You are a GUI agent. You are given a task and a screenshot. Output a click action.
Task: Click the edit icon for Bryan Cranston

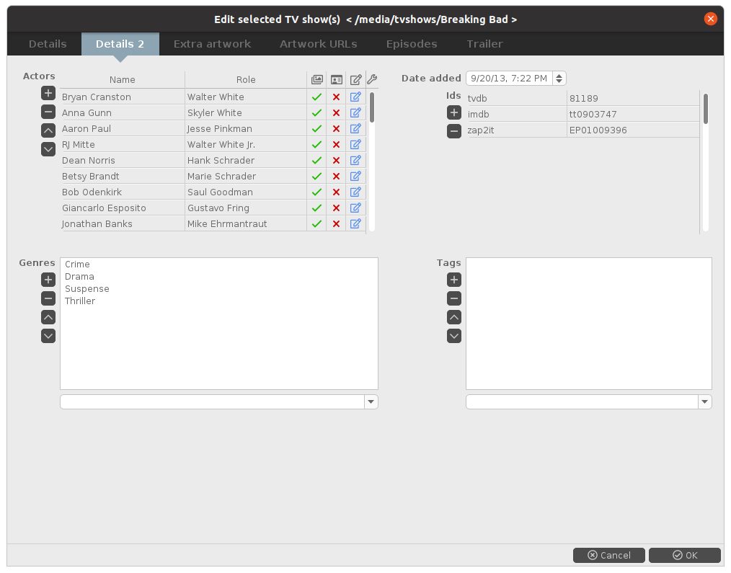click(x=355, y=97)
